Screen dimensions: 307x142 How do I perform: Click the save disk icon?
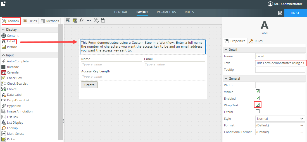point(280,13)
